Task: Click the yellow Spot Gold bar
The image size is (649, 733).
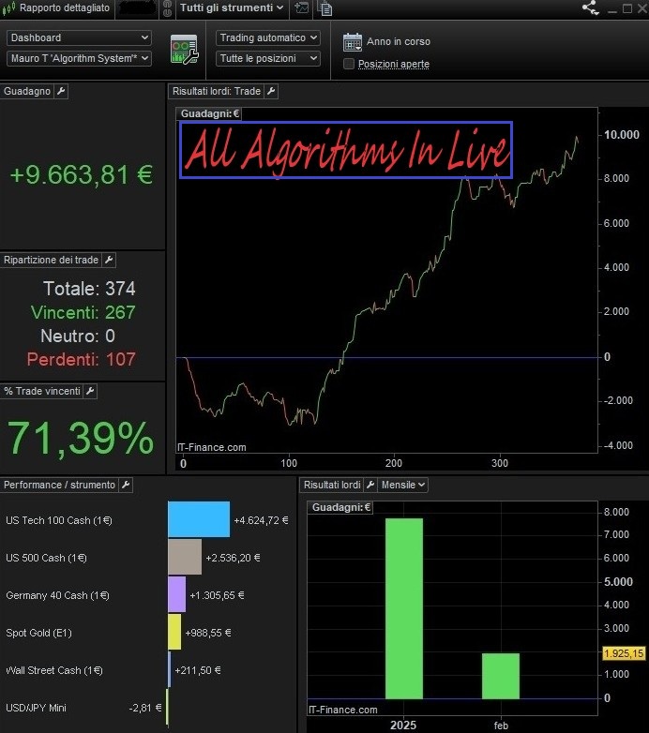Action: pos(174,632)
